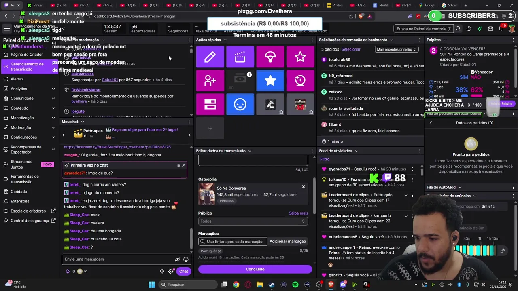Open the notifications bell with badge
518x291 pixels.
pos(501,28)
